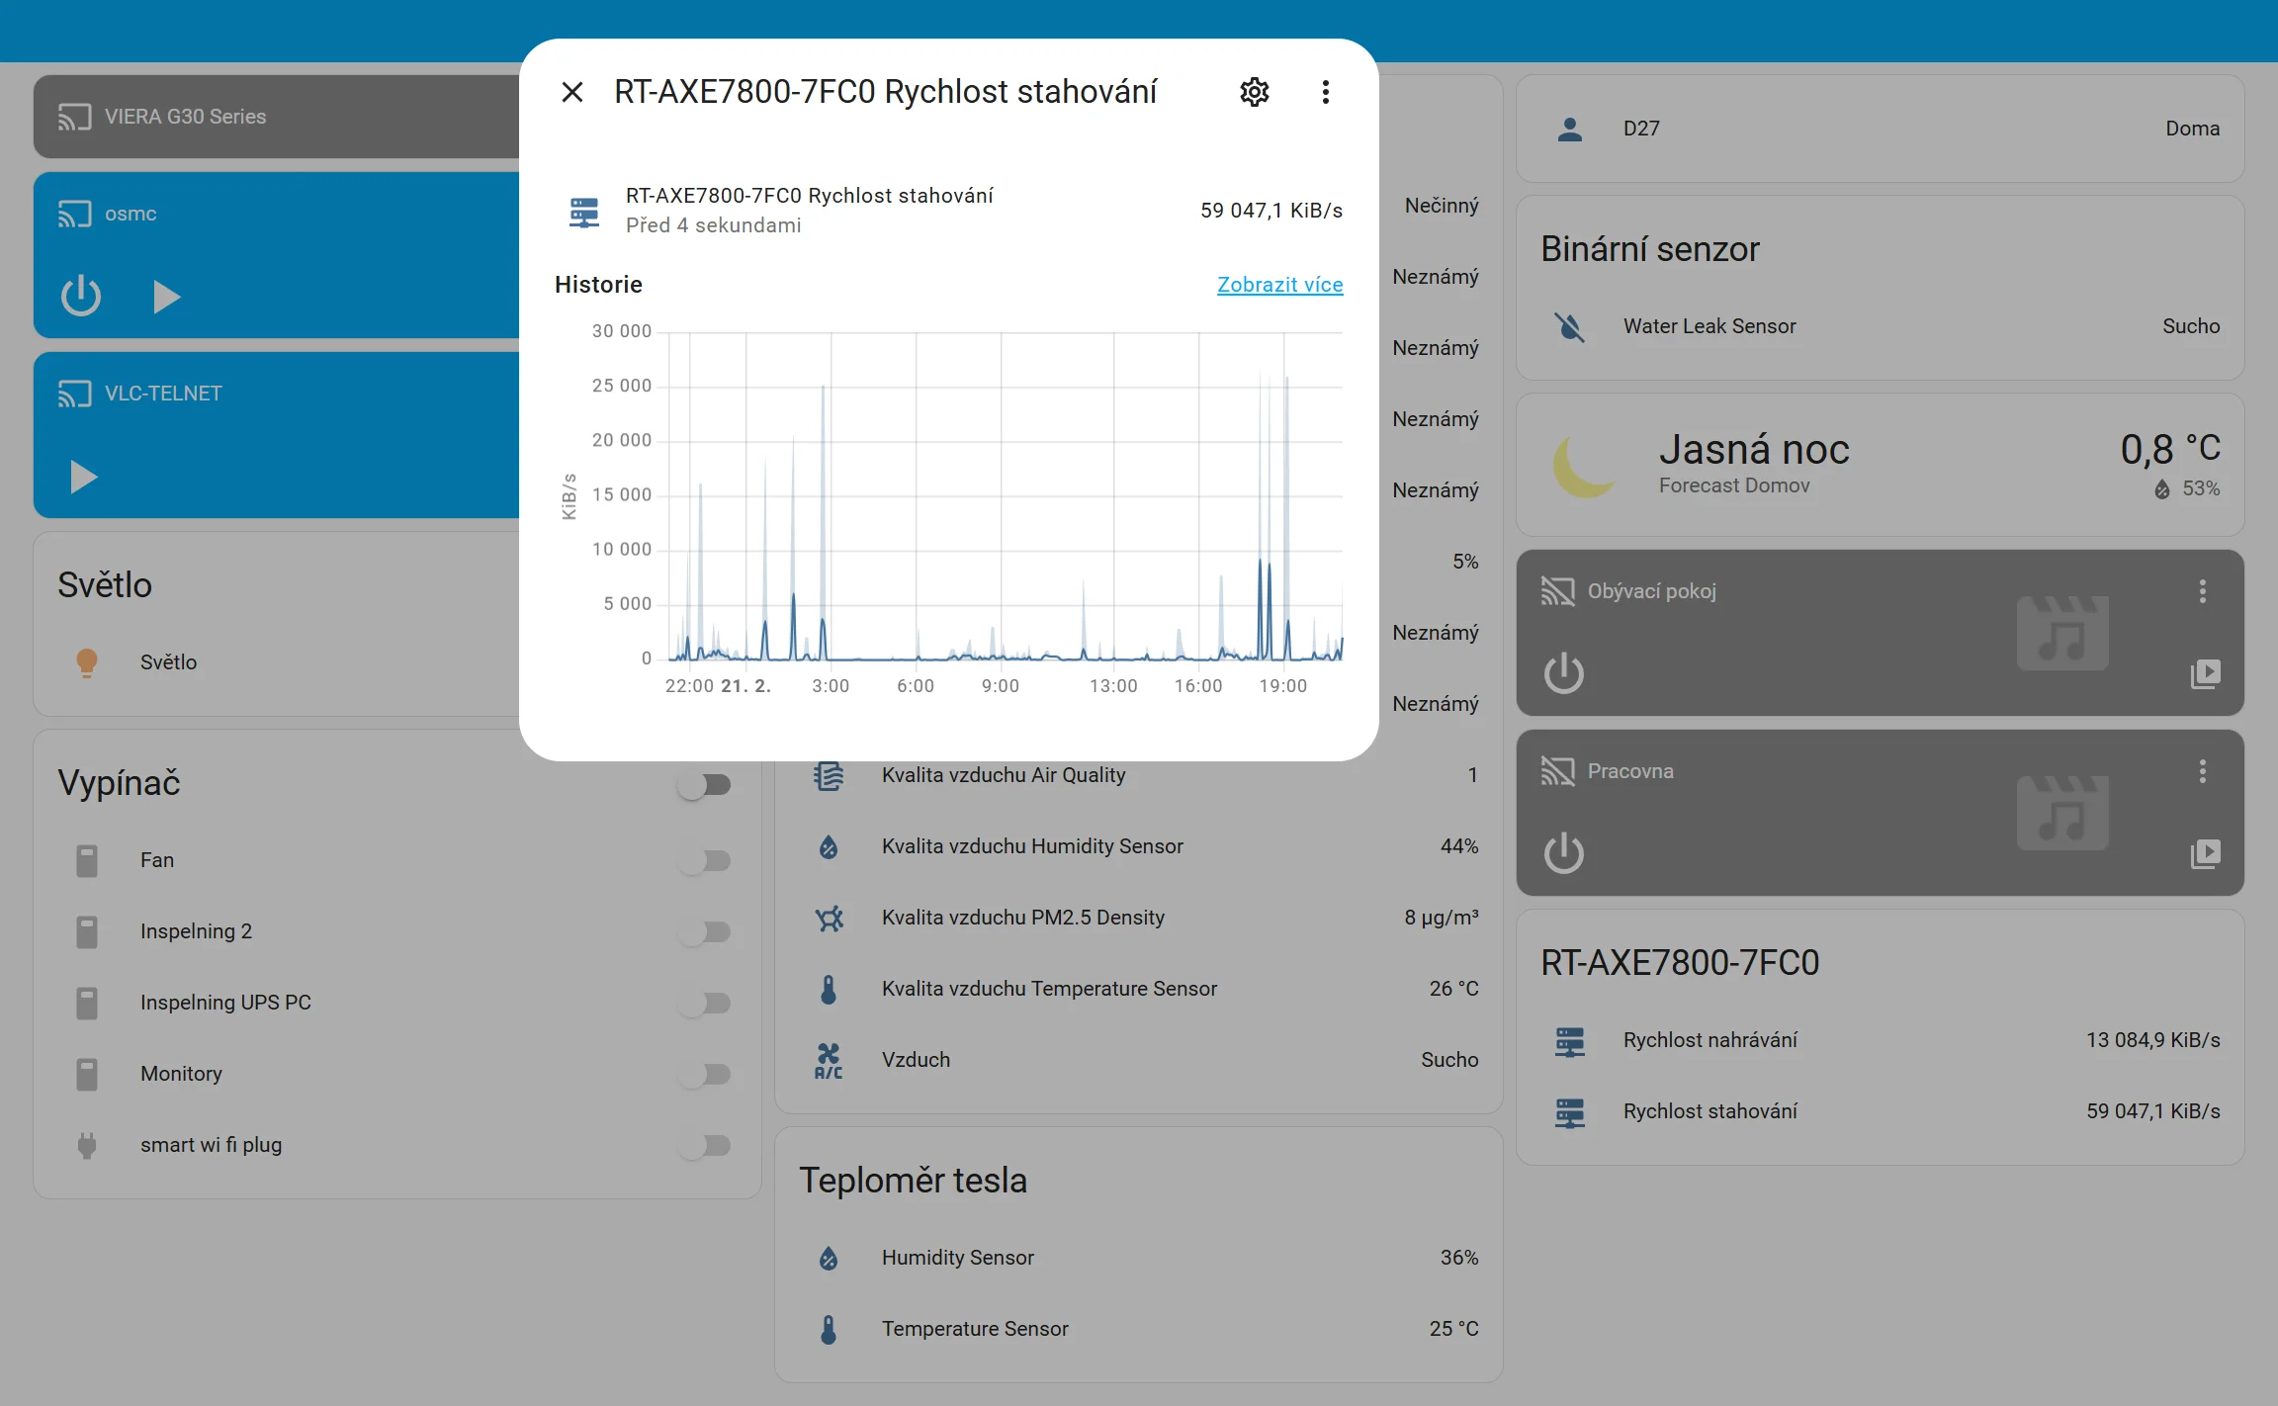Play media on osmc card
The image size is (2278, 1406).
166,296
